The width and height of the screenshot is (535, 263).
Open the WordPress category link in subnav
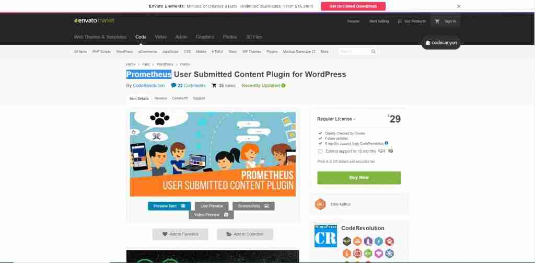[x=124, y=52]
